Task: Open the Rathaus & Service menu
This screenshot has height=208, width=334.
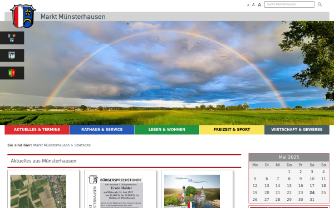Action: click(x=102, y=129)
